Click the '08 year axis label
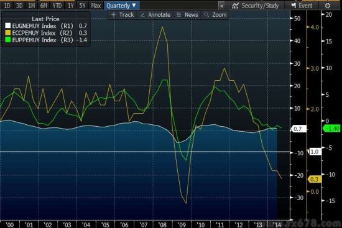The image size is (342, 228). (x=163, y=224)
